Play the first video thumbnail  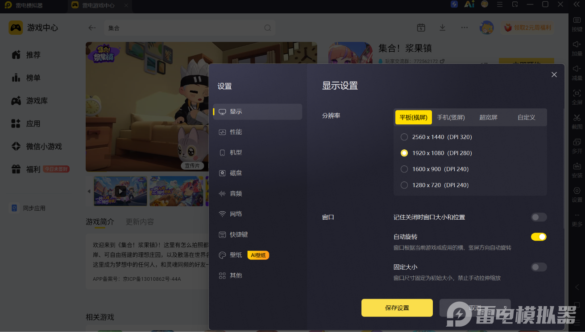(120, 191)
